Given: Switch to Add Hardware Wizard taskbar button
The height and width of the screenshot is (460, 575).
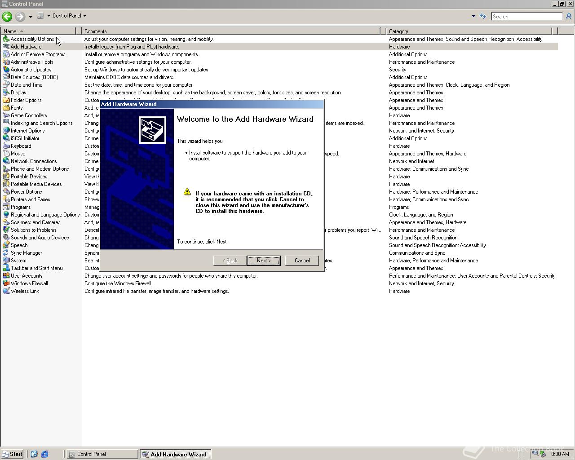Looking at the screenshot, I should (175, 454).
